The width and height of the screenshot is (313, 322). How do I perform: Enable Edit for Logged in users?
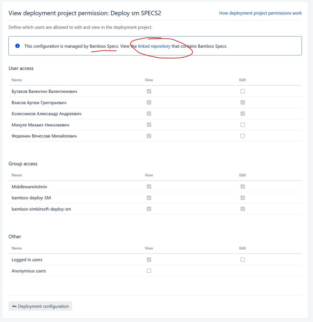tap(242, 259)
